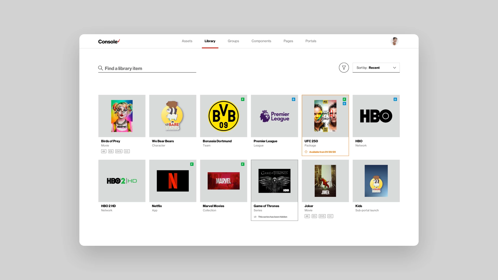Select the UFC 250 poster thumbnail
The height and width of the screenshot is (280, 498).
point(325,116)
